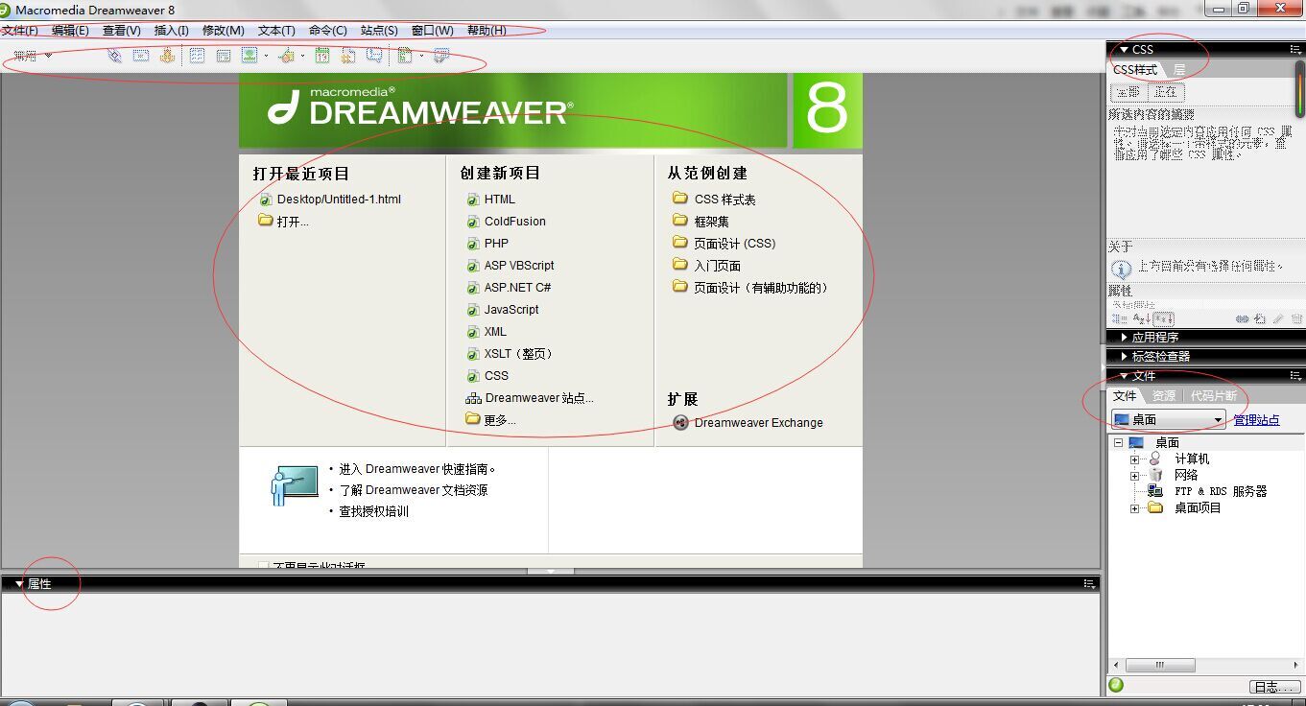Click Files panel horizontal scrollbar thumb
Image resolution: width=1306 pixels, height=706 pixels.
[x=1160, y=665]
